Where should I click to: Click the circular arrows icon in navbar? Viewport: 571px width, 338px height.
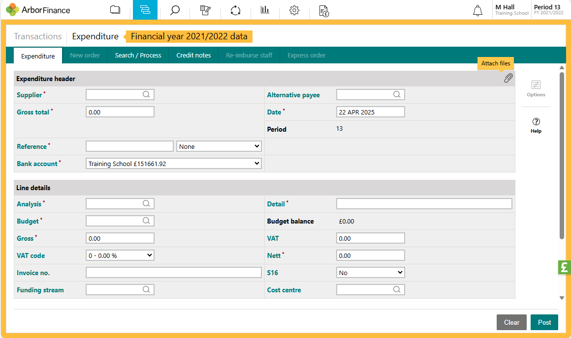(235, 10)
